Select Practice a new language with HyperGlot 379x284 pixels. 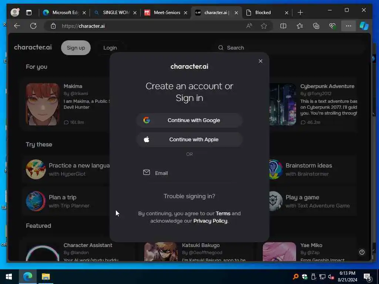coord(67,169)
